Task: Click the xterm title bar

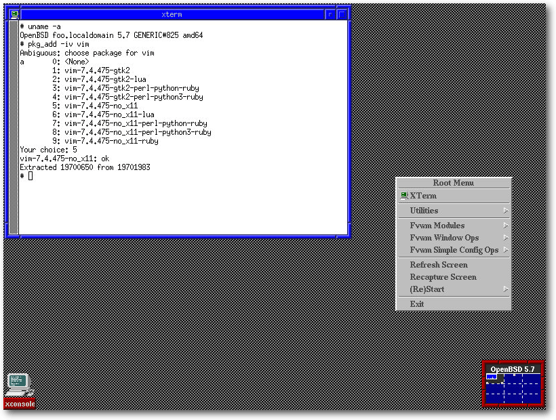Action: tap(172, 14)
